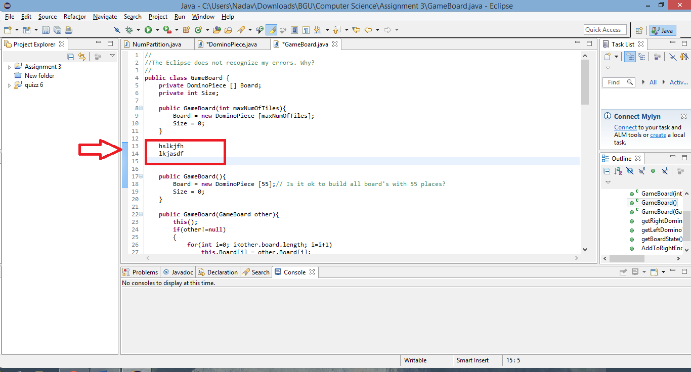Click Collapse All in Project Explorer

(x=71, y=57)
